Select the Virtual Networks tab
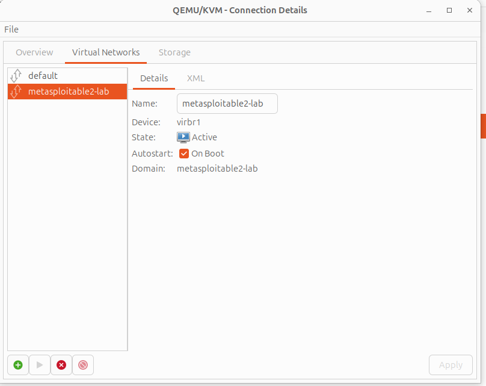Image resolution: width=486 pixels, height=386 pixels. 106,52
